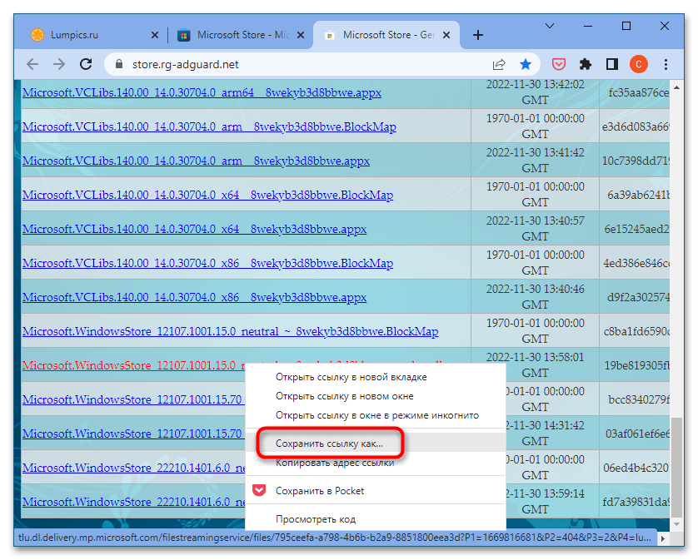The image size is (698, 560).
Task: Open the profile avatar menu
Action: 638,64
